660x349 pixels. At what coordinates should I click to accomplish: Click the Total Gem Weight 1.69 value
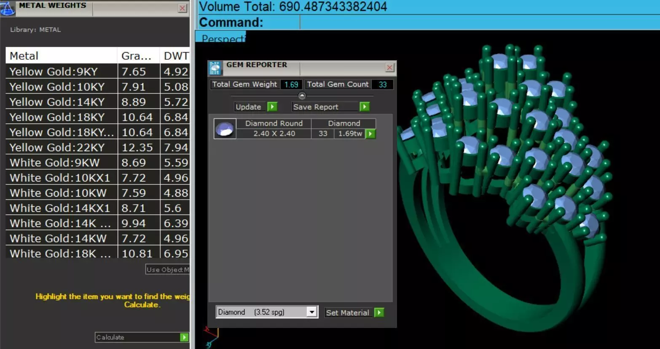[x=291, y=84]
